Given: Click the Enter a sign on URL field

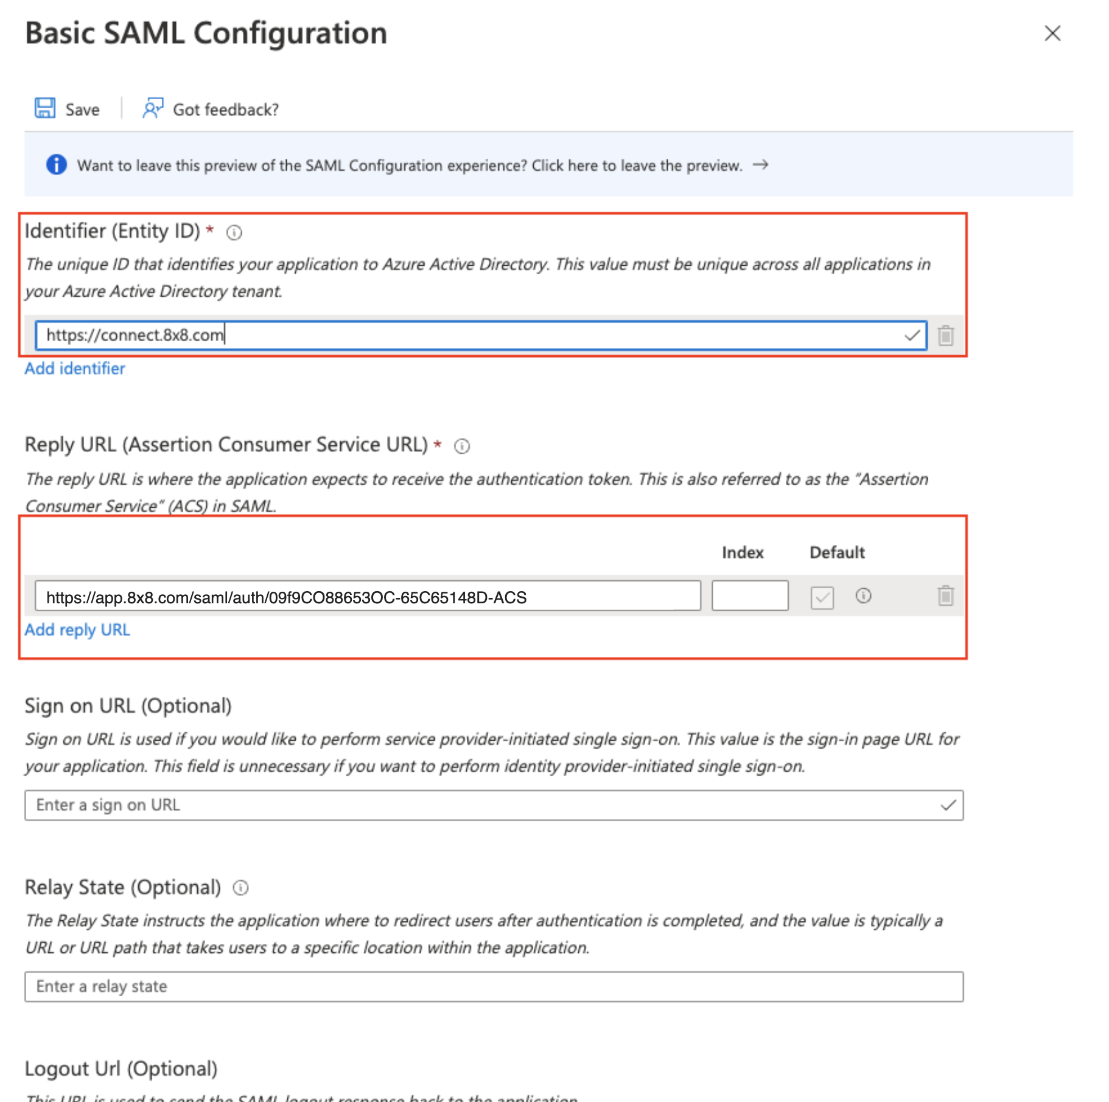Looking at the screenshot, I should [x=494, y=805].
